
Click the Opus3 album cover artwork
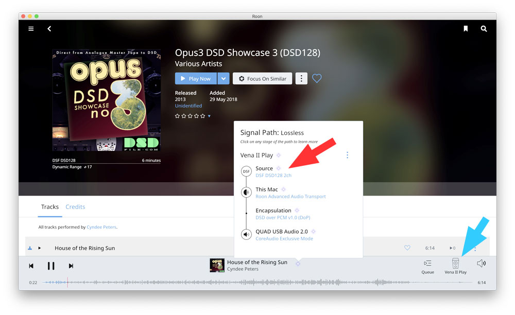pos(107,100)
